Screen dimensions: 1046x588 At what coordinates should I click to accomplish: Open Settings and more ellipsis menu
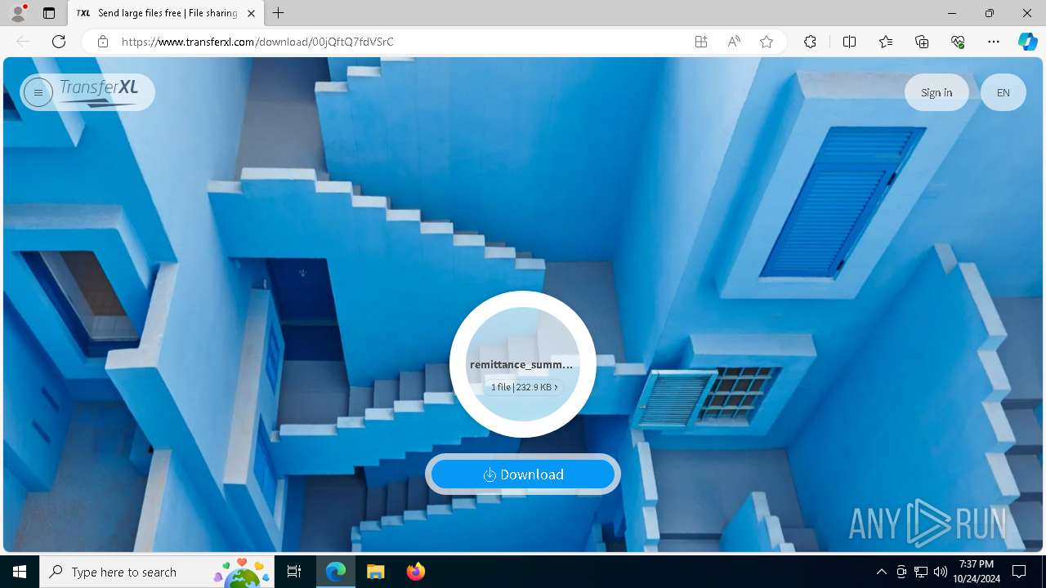click(x=994, y=42)
